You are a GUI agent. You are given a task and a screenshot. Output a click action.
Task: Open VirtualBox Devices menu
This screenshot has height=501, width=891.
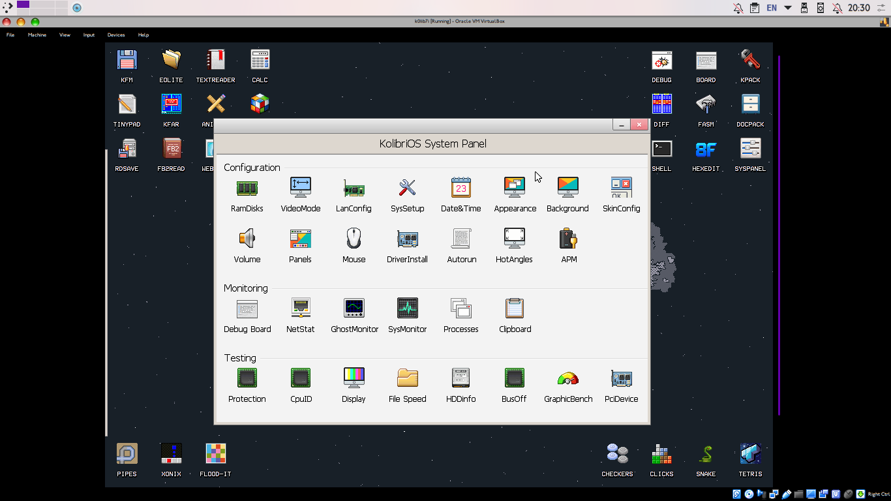tap(116, 35)
